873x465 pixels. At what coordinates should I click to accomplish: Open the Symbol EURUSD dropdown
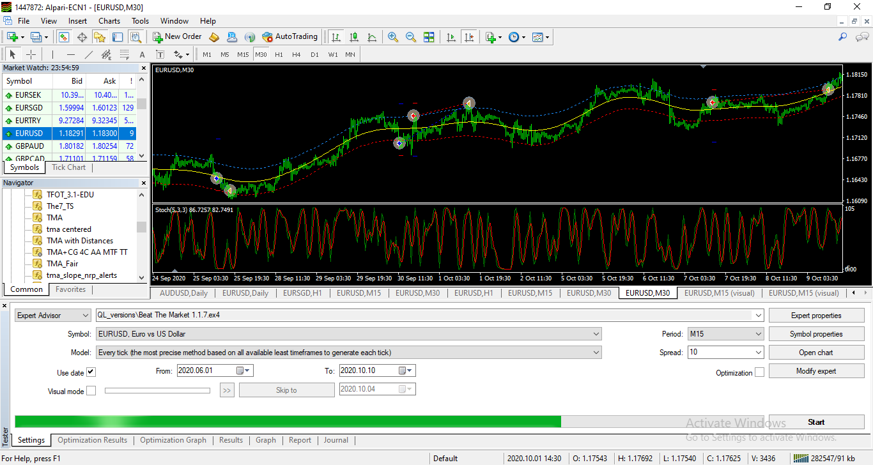(x=348, y=333)
